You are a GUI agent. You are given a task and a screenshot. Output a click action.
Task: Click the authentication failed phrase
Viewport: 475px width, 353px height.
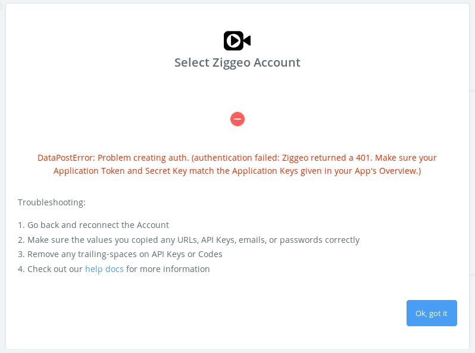point(235,158)
